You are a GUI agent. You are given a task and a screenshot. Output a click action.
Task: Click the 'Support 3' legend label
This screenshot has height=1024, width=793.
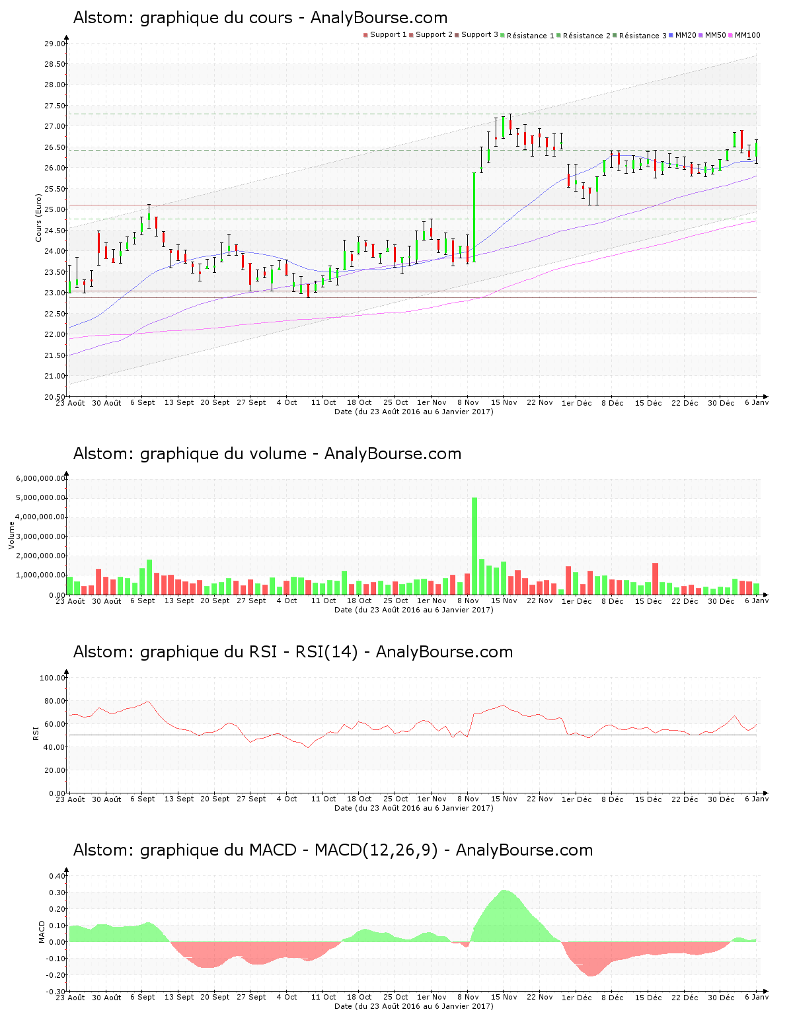pyautogui.click(x=480, y=35)
